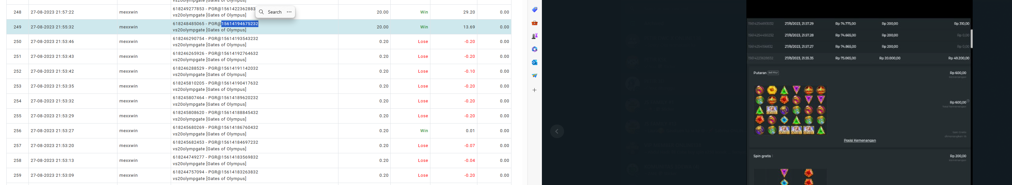Click the back arrow in the dark panel
The height and width of the screenshot is (185, 1012).
pyautogui.click(x=557, y=131)
